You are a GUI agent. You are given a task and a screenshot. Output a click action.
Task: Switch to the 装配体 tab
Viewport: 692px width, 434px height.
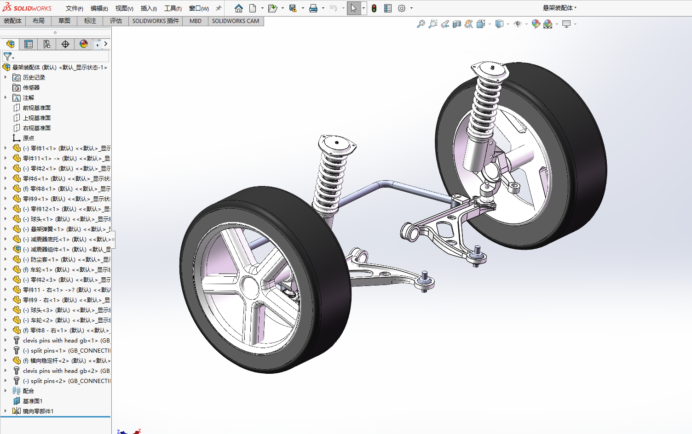coord(13,21)
